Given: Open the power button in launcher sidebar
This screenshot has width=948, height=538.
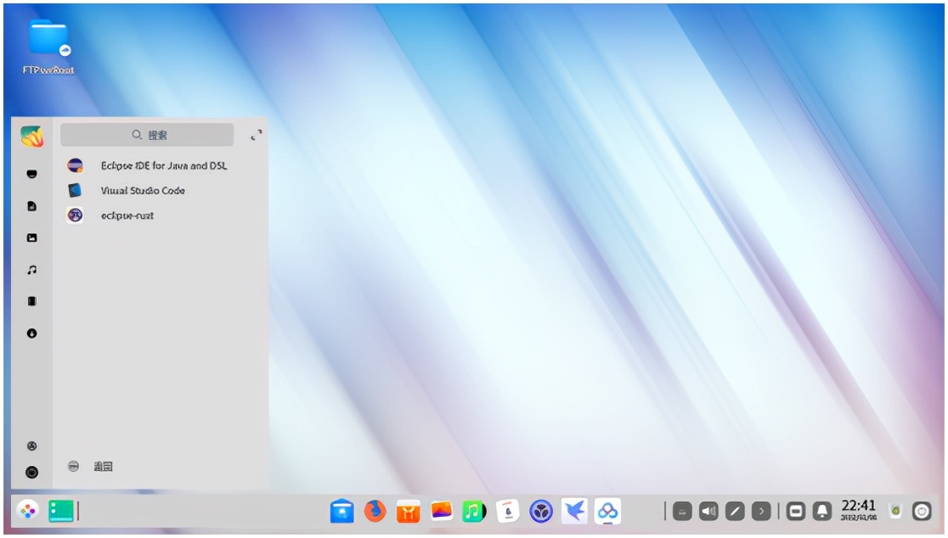Looking at the screenshot, I should 31,472.
